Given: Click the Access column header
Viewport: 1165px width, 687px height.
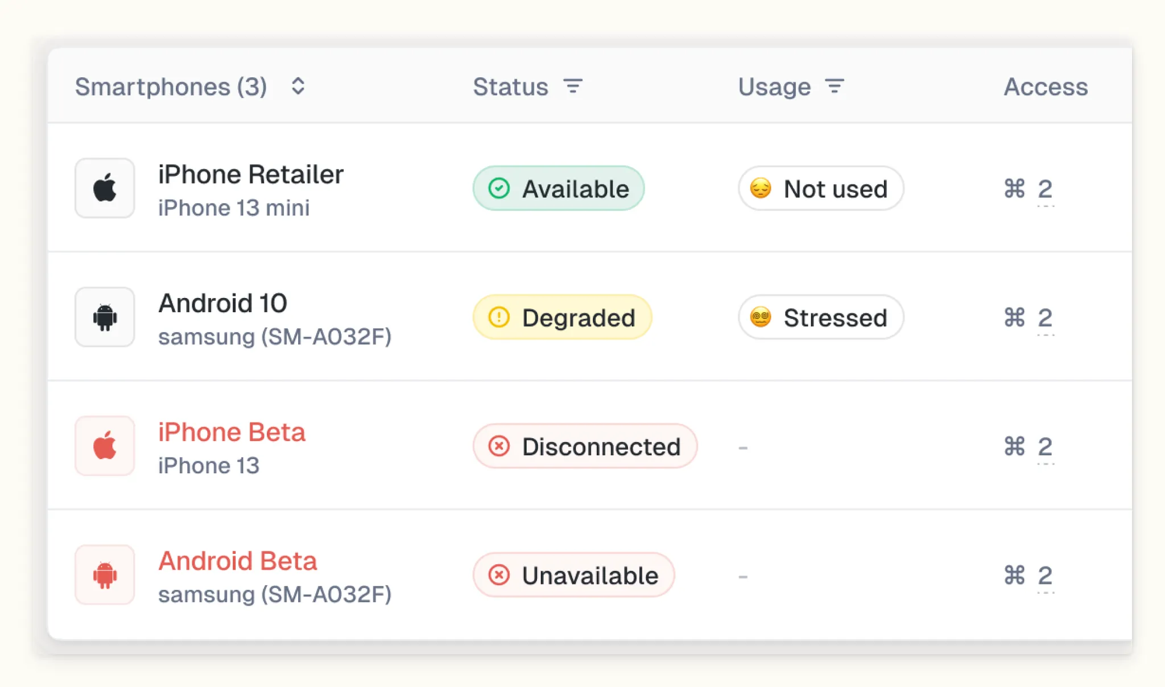Looking at the screenshot, I should click(1046, 86).
